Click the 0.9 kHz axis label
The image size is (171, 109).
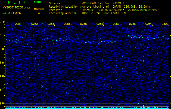pos(2,63)
